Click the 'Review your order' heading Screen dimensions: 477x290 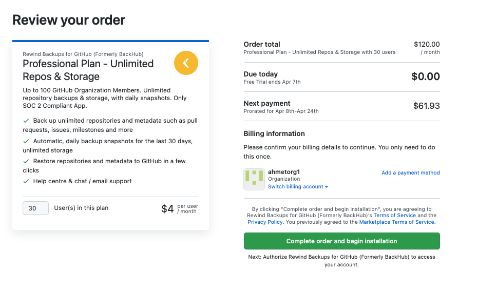click(x=69, y=20)
